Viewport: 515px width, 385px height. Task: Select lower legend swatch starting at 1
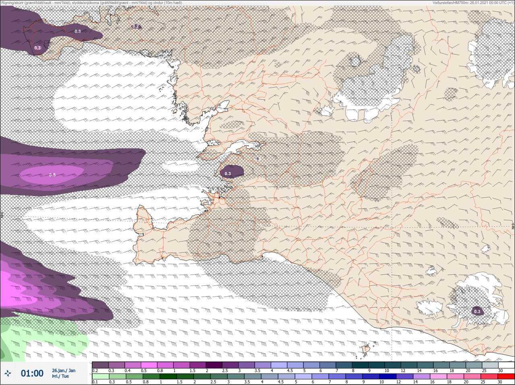coord(168,377)
